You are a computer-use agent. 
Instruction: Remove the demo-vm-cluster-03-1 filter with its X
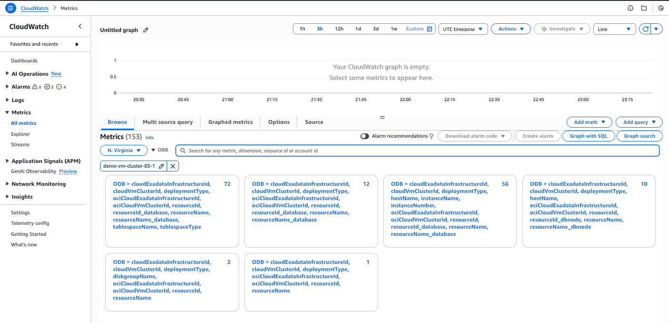coord(173,166)
